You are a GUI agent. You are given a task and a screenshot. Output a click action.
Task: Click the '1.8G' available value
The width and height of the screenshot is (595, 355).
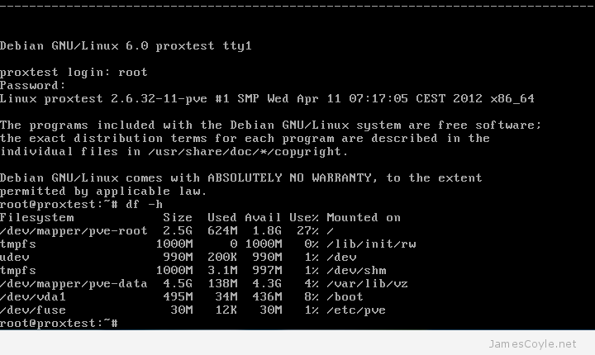(x=267, y=231)
